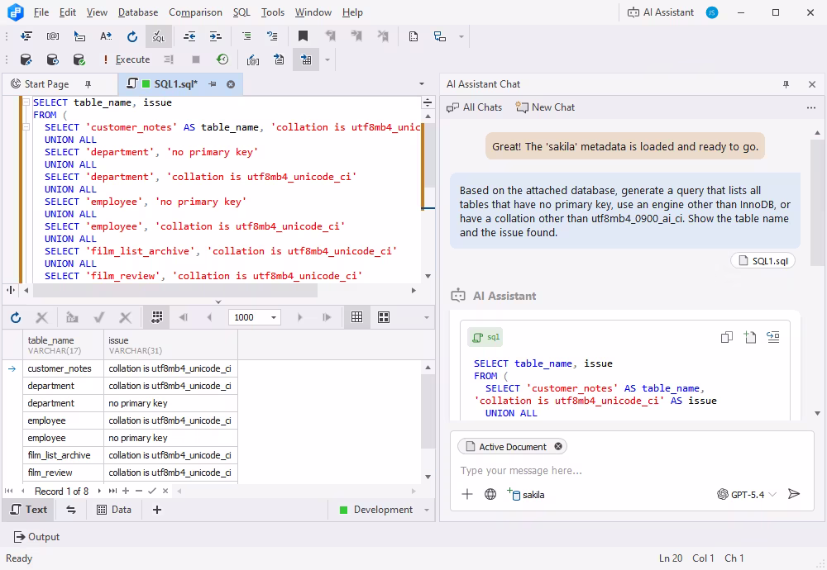Pin the AI Assistant Chat panel
The width and height of the screenshot is (827, 570).
[x=786, y=84]
